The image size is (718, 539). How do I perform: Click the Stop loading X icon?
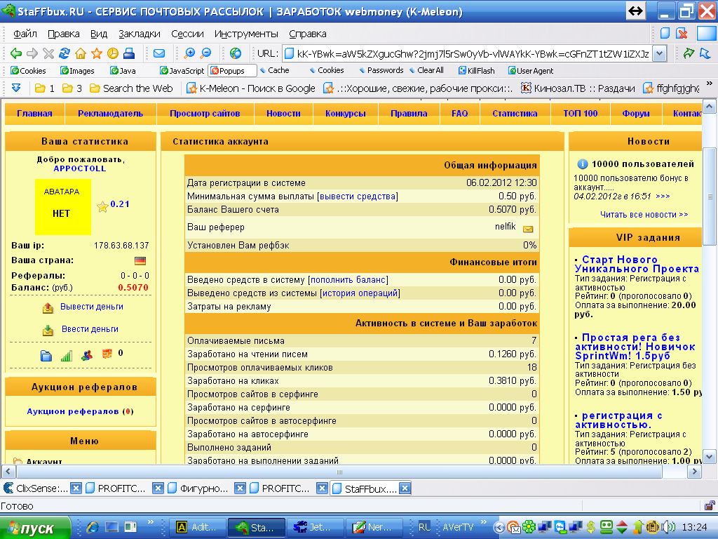click(x=48, y=53)
